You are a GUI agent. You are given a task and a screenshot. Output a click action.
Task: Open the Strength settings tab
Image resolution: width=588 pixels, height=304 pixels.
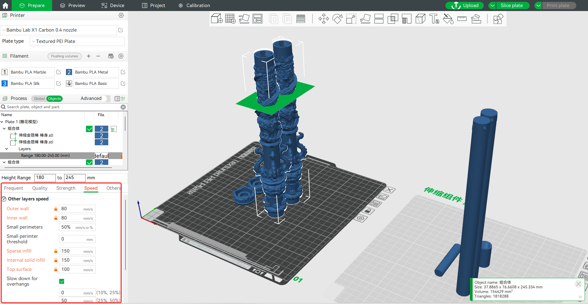point(66,188)
